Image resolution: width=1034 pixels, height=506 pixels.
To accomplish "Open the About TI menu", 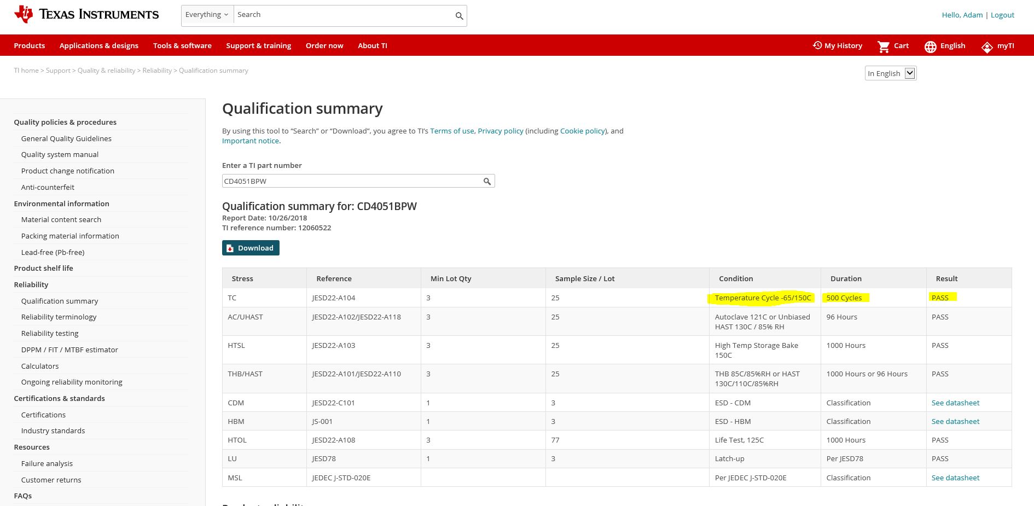I will [373, 45].
